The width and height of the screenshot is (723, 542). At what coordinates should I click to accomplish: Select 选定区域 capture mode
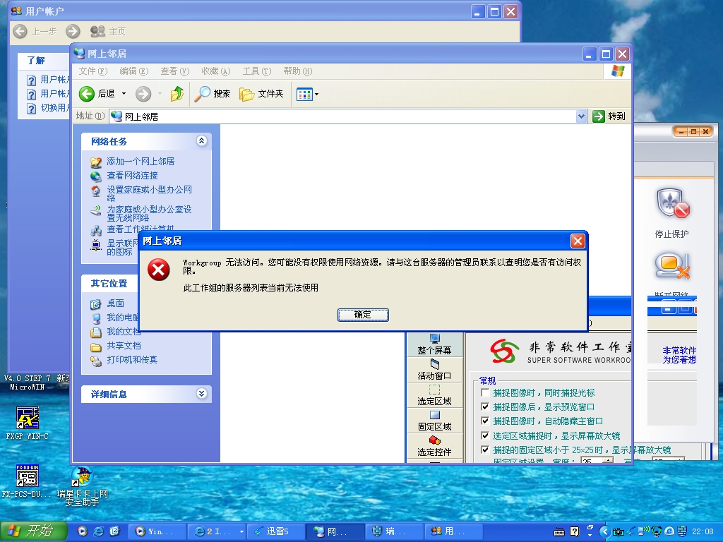(434, 395)
